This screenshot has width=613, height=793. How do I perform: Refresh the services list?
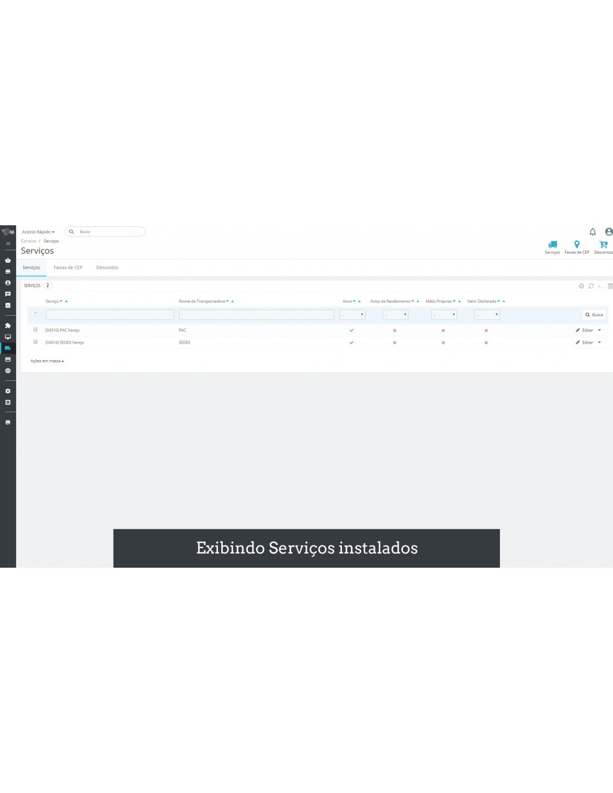pyautogui.click(x=591, y=286)
